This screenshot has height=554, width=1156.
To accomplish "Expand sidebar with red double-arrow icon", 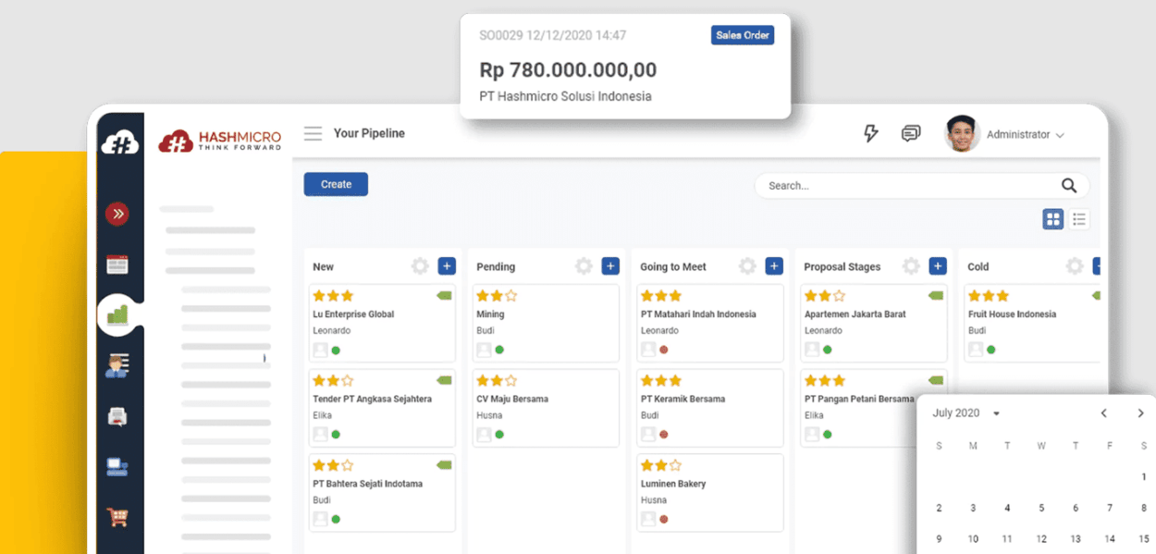I will pos(117,215).
